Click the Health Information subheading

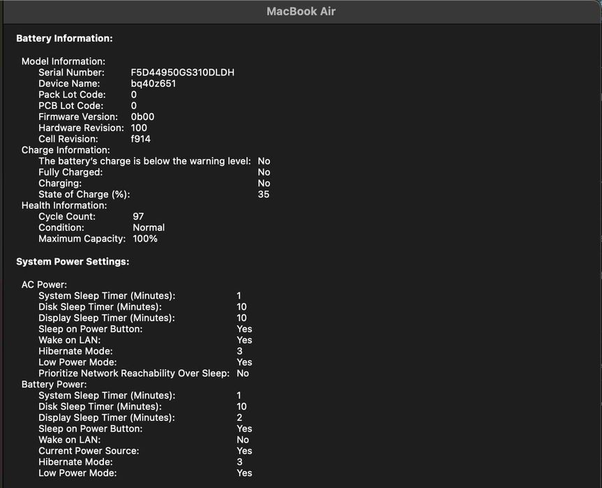[64, 205]
